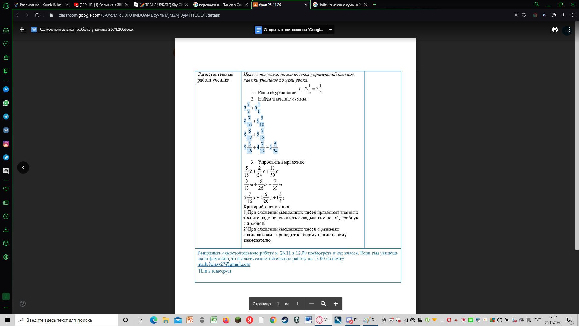Open Twitch from the sidebar
The height and width of the screenshot is (326, 579).
coord(6,71)
